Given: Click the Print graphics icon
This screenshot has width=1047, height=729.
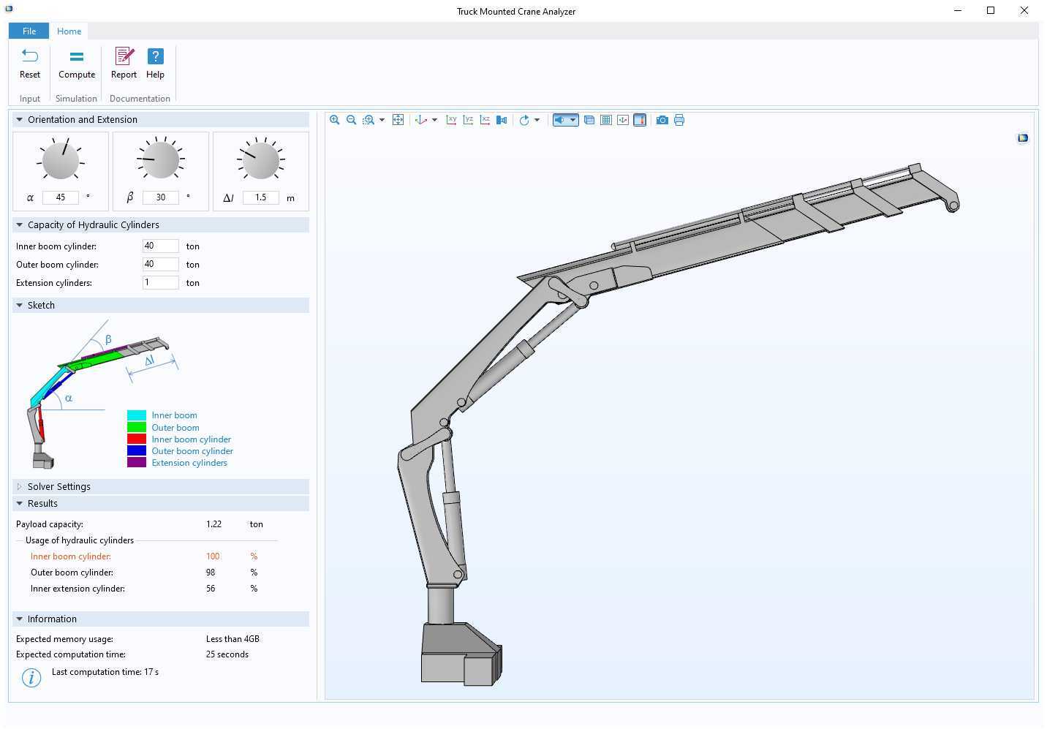Looking at the screenshot, I should (679, 120).
